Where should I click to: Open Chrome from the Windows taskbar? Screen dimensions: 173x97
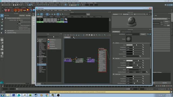coord(47,95)
